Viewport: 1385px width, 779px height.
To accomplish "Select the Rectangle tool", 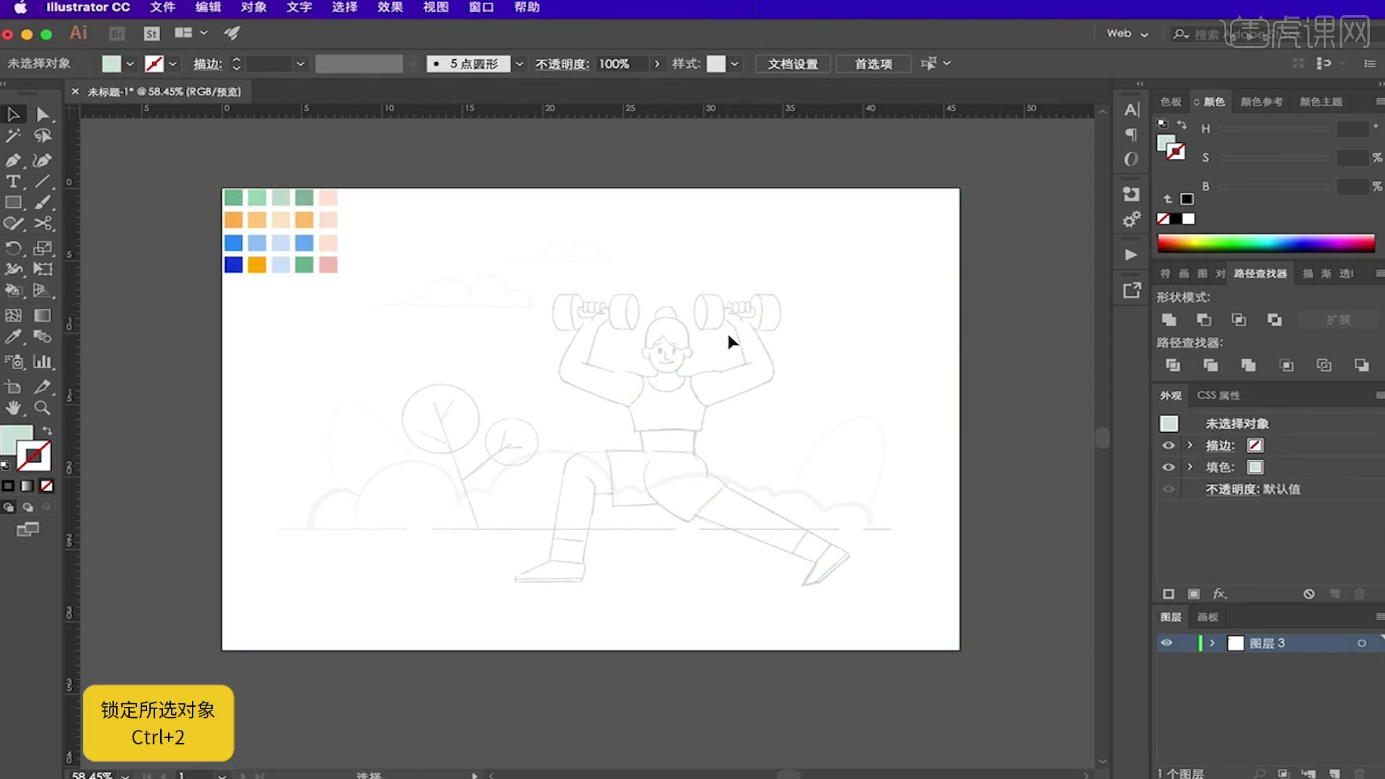I will pos(13,203).
